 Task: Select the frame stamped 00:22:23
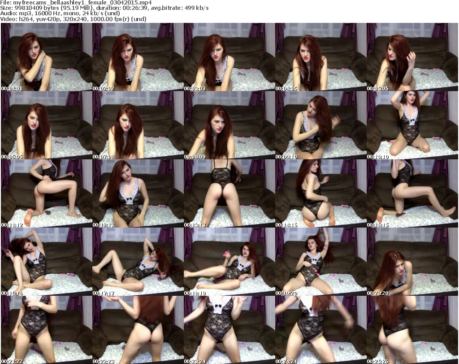[x=138, y=330]
